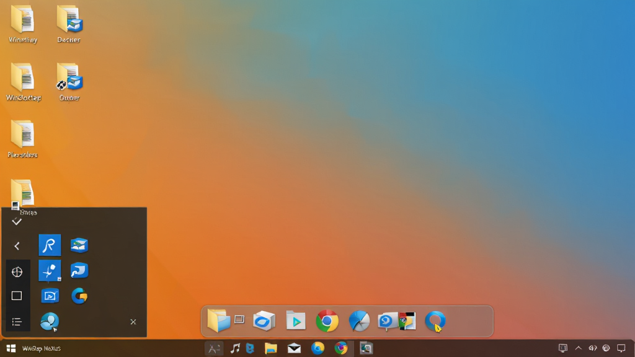Open the music note app on taskbar
The height and width of the screenshot is (357, 635).
click(x=235, y=348)
